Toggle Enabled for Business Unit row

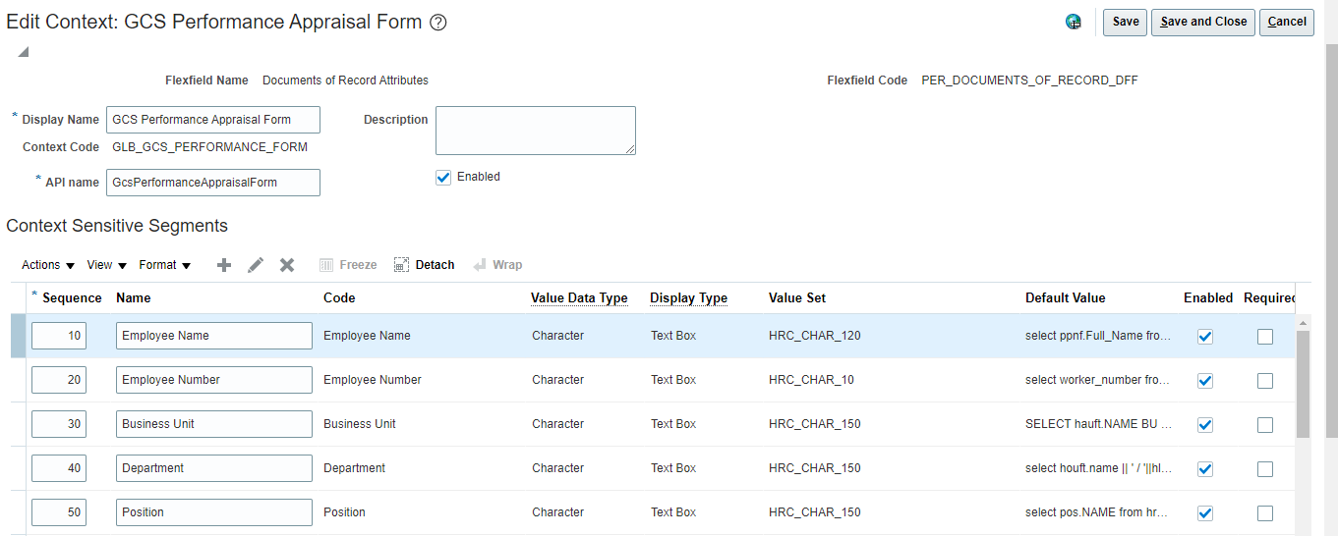coord(1205,425)
